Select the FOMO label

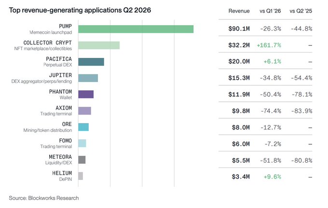tap(65, 140)
